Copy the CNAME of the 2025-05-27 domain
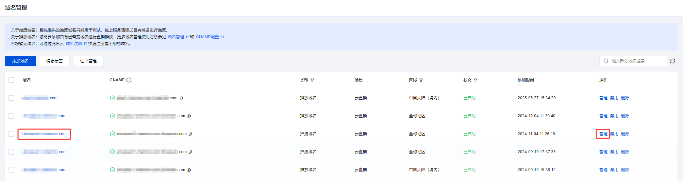683x181 pixels. pos(181,98)
